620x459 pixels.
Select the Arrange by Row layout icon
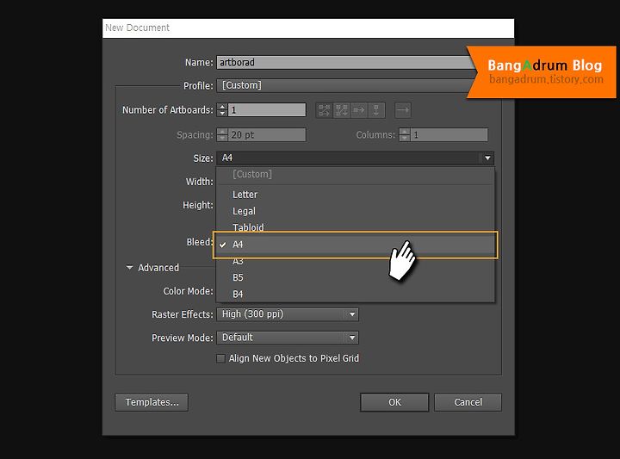tap(359, 110)
